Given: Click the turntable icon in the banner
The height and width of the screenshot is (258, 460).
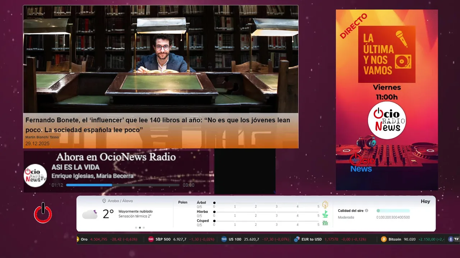Looking at the screenshot, I should (403, 62).
